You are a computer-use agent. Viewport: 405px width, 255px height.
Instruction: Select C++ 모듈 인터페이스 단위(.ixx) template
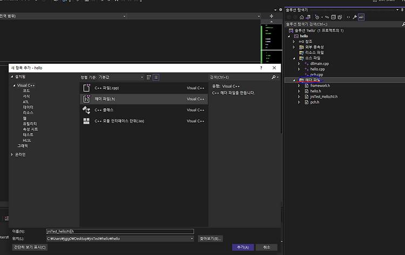[x=144, y=121]
